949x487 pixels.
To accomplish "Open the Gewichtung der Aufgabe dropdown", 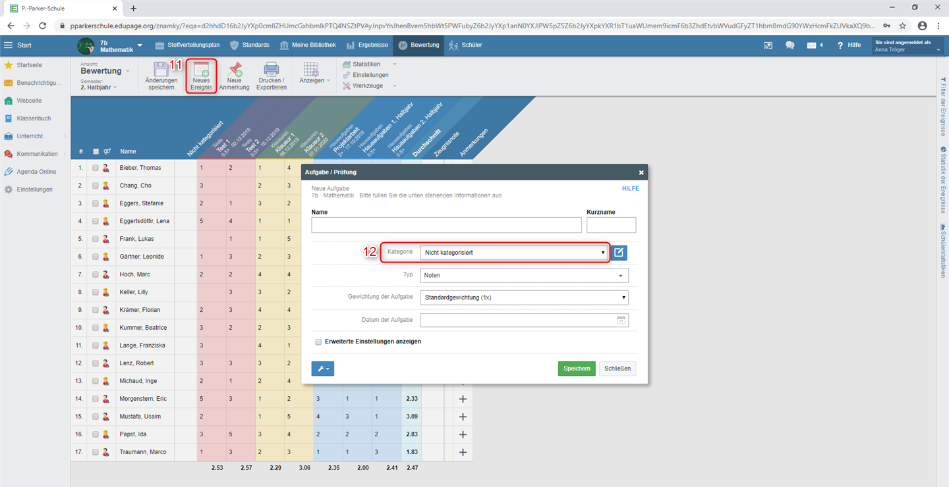I will point(524,297).
